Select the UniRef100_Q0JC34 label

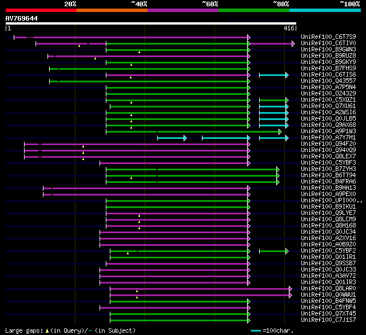328,232
